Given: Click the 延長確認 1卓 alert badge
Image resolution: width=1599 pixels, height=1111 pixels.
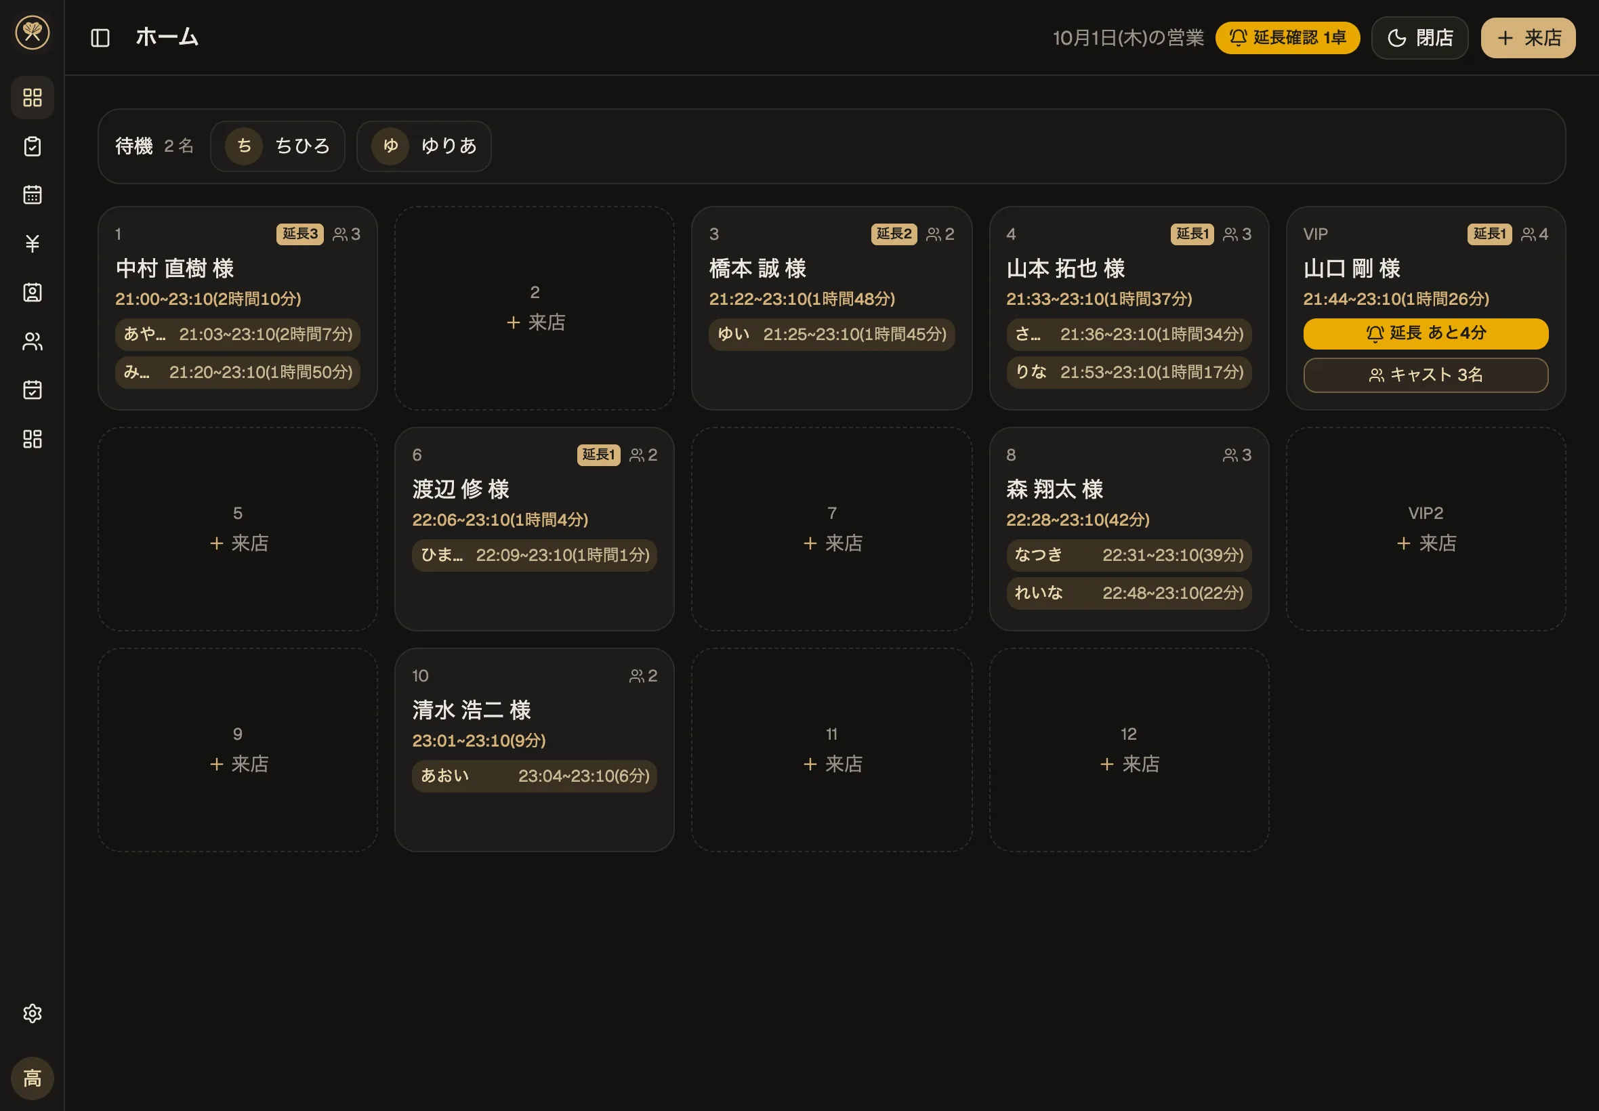Looking at the screenshot, I should tap(1287, 37).
